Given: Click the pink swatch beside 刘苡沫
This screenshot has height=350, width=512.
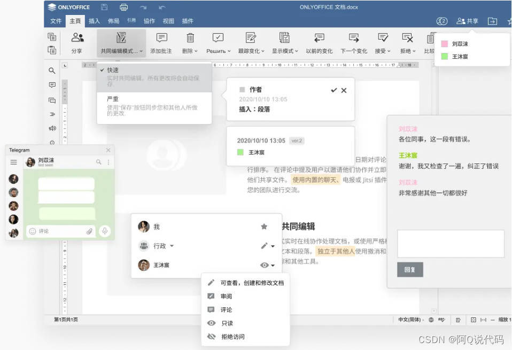Looking at the screenshot, I should tap(445, 44).
